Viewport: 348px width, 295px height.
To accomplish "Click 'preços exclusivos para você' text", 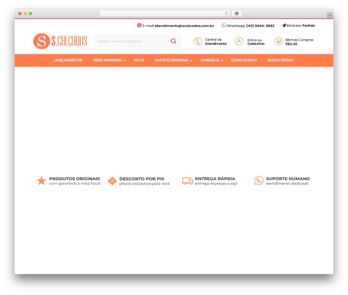I will click(x=144, y=183).
